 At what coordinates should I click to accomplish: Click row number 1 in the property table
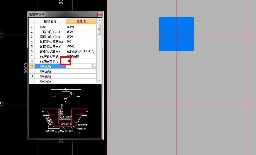[32, 27]
